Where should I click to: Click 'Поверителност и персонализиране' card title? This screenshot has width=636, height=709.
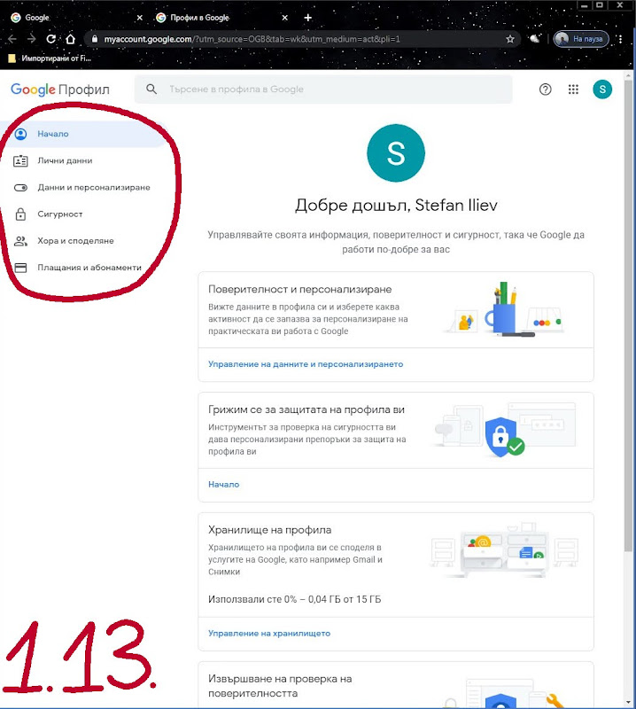coord(300,289)
